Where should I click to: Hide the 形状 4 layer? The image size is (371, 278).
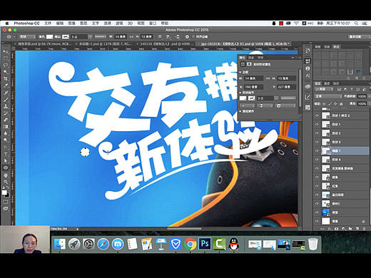pyautogui.click(x=317, y=160)
